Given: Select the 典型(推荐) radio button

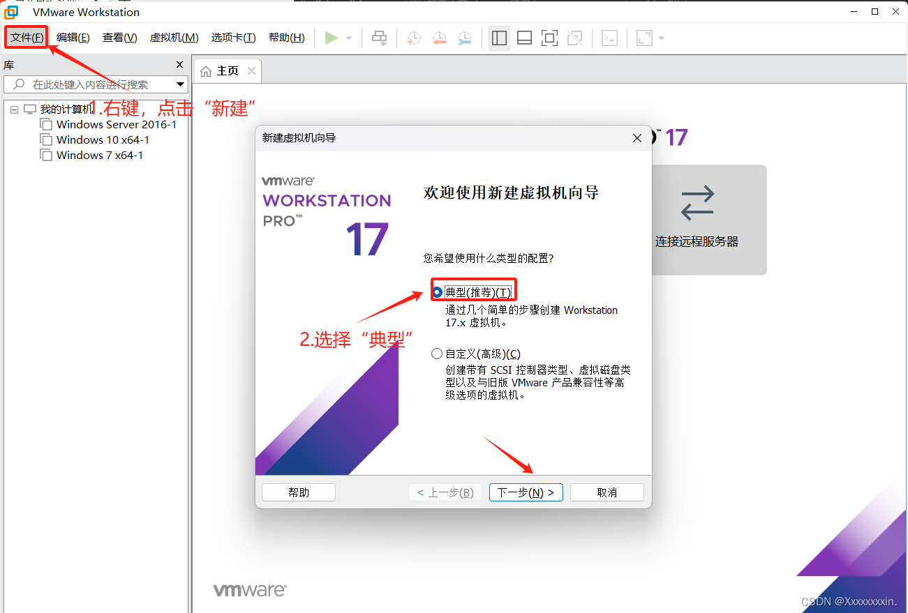Looking at the screenshot, I should pos(437,292).
